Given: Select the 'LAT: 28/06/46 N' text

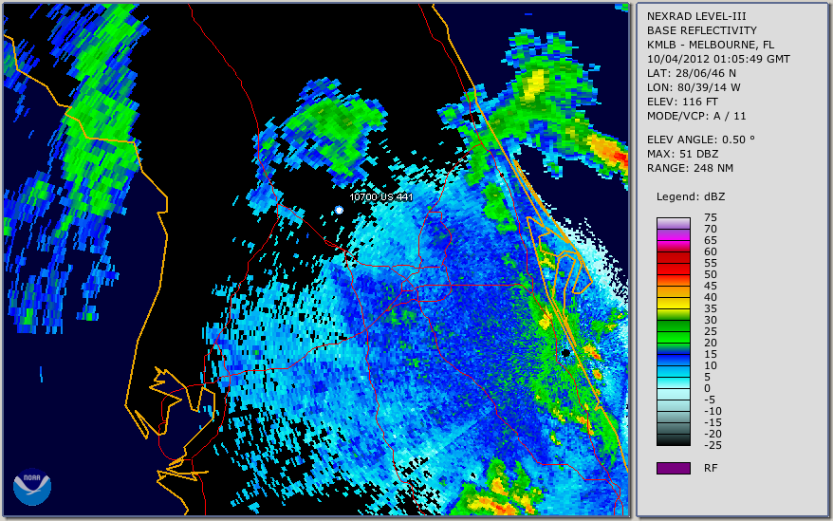Looking at the screenshot, I should [691, 73].
